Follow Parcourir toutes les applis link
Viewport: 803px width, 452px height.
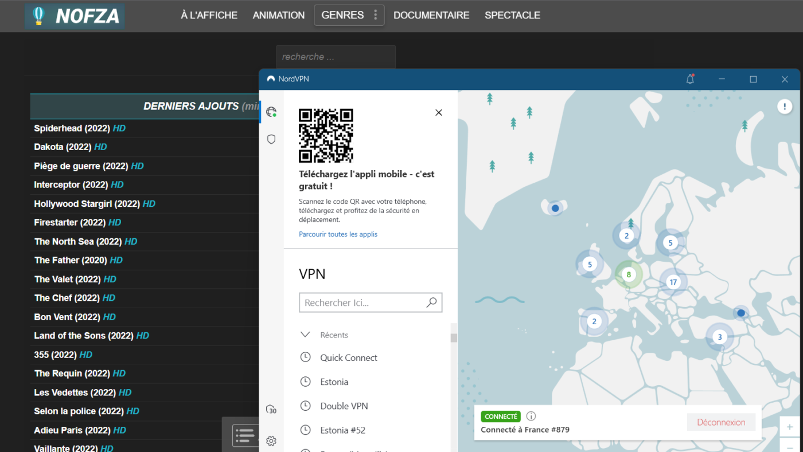pyautogui.click(x=338, y=234)
